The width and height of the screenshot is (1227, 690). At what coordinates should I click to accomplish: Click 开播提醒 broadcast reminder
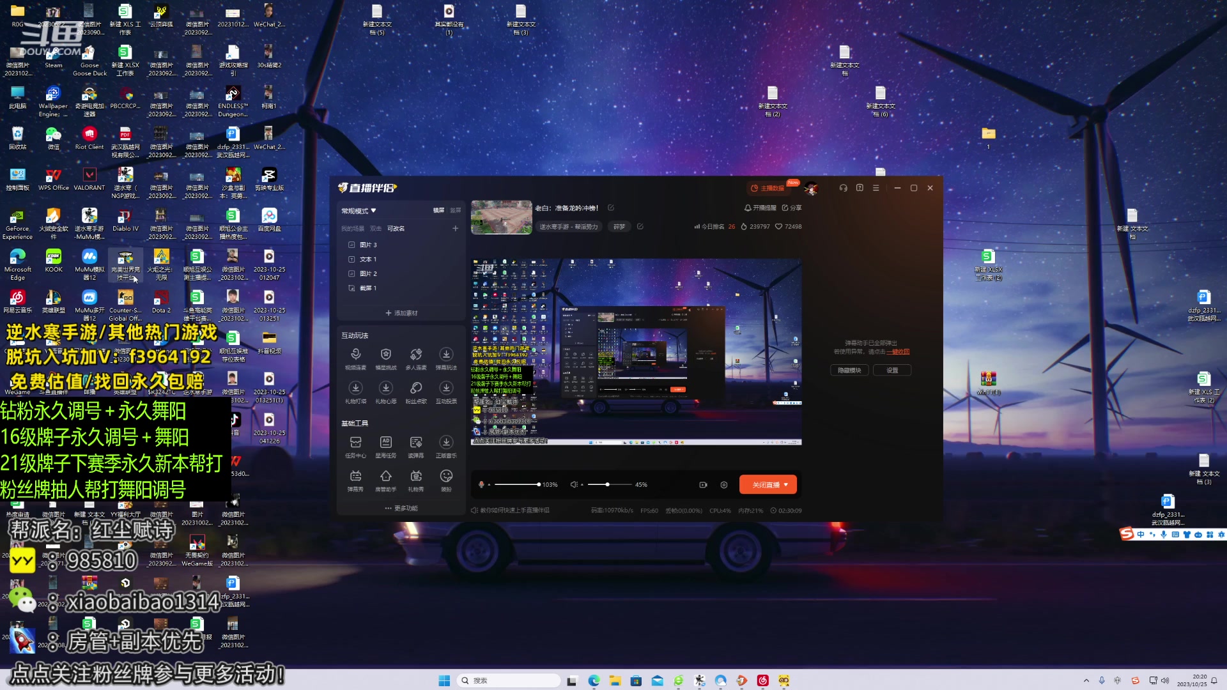[760, 208]
